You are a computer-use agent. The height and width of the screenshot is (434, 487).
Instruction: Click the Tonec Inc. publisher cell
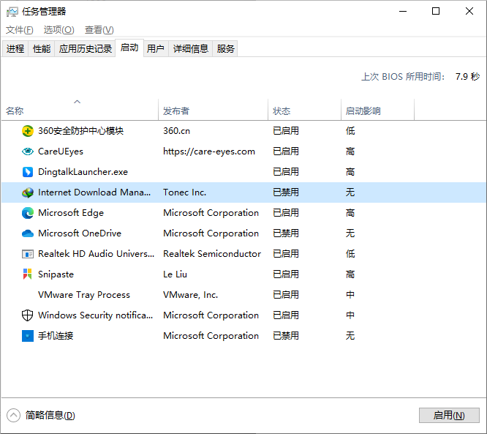coord(184,192)
